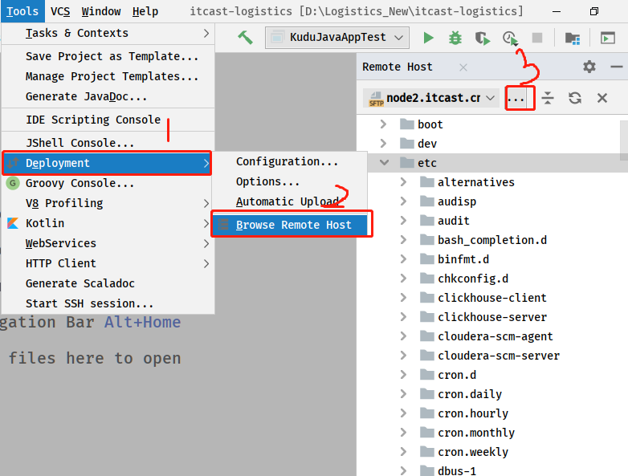628x476 pixels.
Task: Select the cron.hourly folder
Action: 492,413
